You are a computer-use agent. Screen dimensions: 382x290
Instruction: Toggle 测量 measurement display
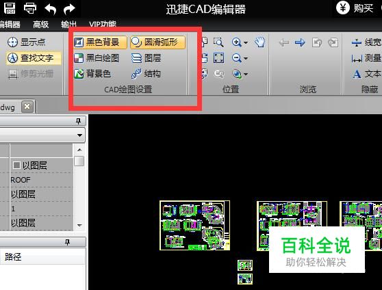(366, 58)
